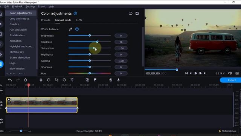Open the Settings menu
This screenshot has height=136, width=241.
[x=31, y=6]
